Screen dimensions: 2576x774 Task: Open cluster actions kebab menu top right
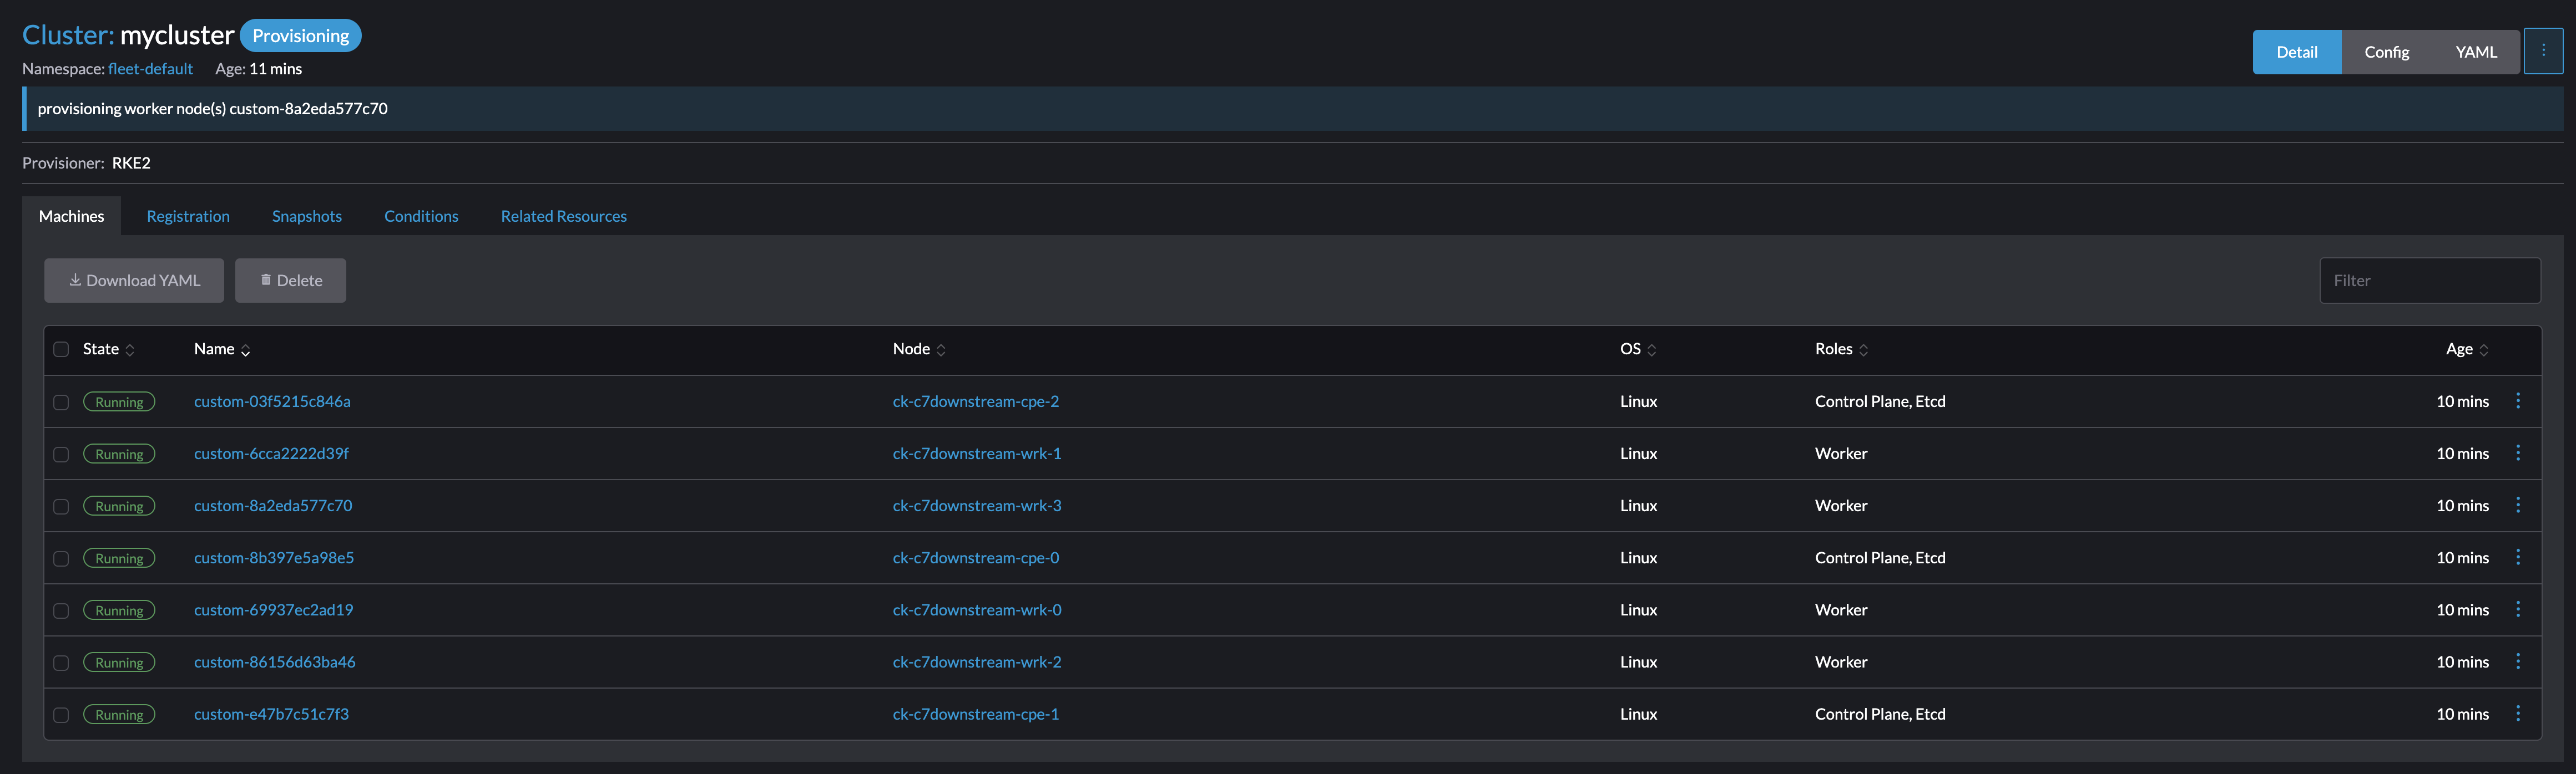click(2543, 51)
